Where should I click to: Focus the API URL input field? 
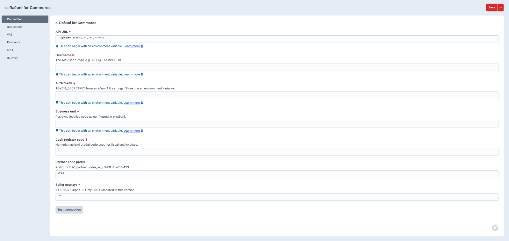coord(277,39)
